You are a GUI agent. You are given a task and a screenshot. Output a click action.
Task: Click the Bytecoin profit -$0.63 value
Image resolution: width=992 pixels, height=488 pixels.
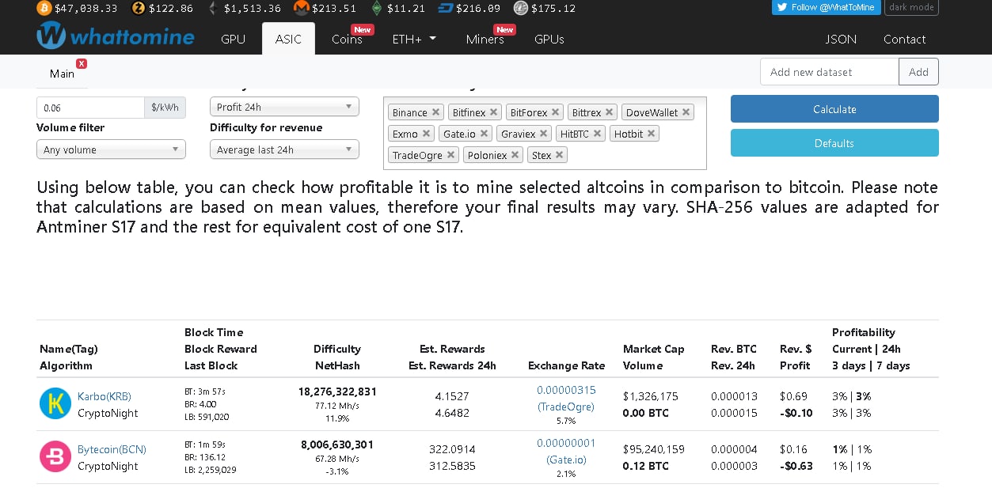796,466
